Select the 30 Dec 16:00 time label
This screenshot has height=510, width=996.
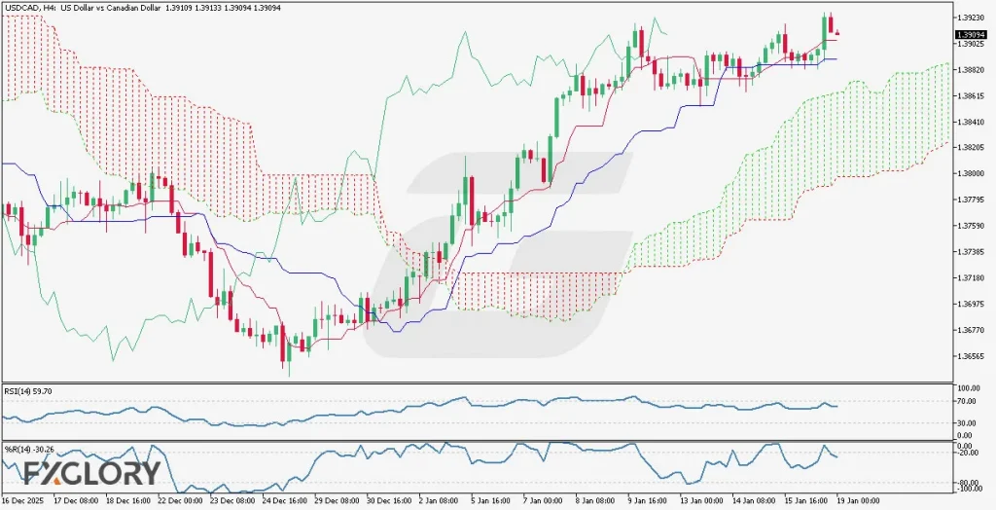pos(387,501)
